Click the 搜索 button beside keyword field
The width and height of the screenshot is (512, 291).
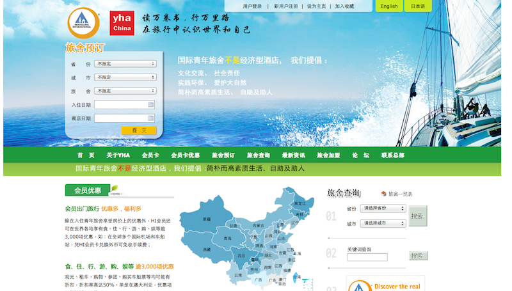(x=418, y=256)
